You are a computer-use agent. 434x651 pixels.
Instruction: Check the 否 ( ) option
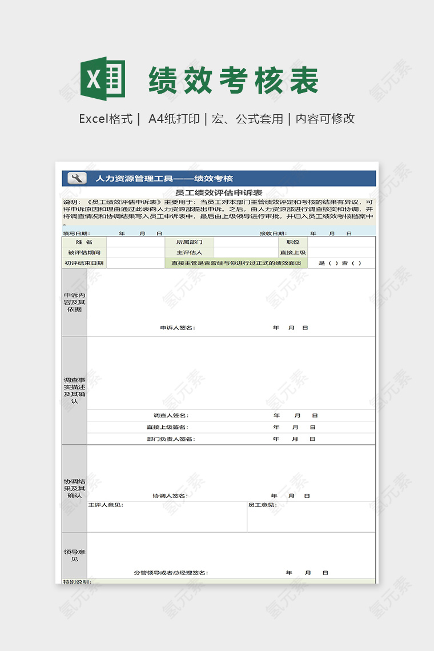[351, 263]
